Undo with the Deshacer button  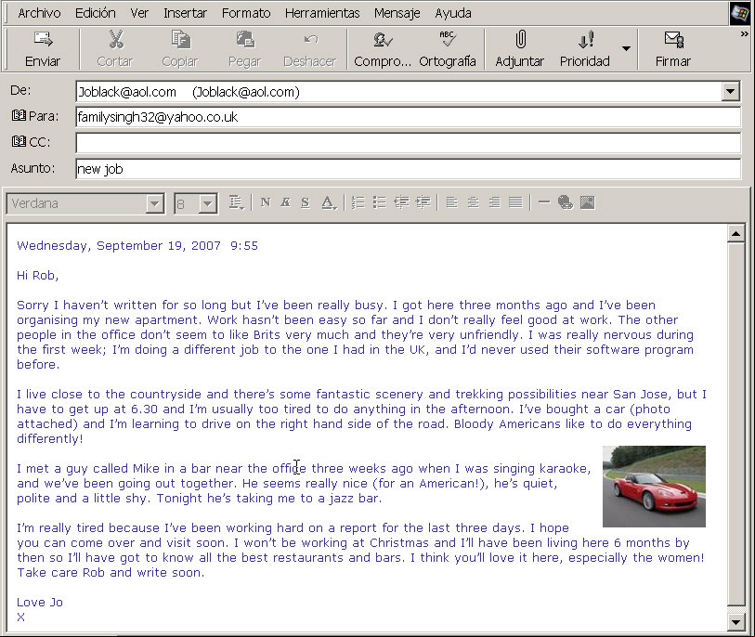[310, 48]
